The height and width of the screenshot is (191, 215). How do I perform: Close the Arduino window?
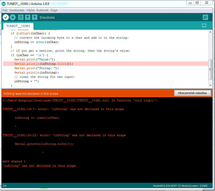[x=207, y=3]
